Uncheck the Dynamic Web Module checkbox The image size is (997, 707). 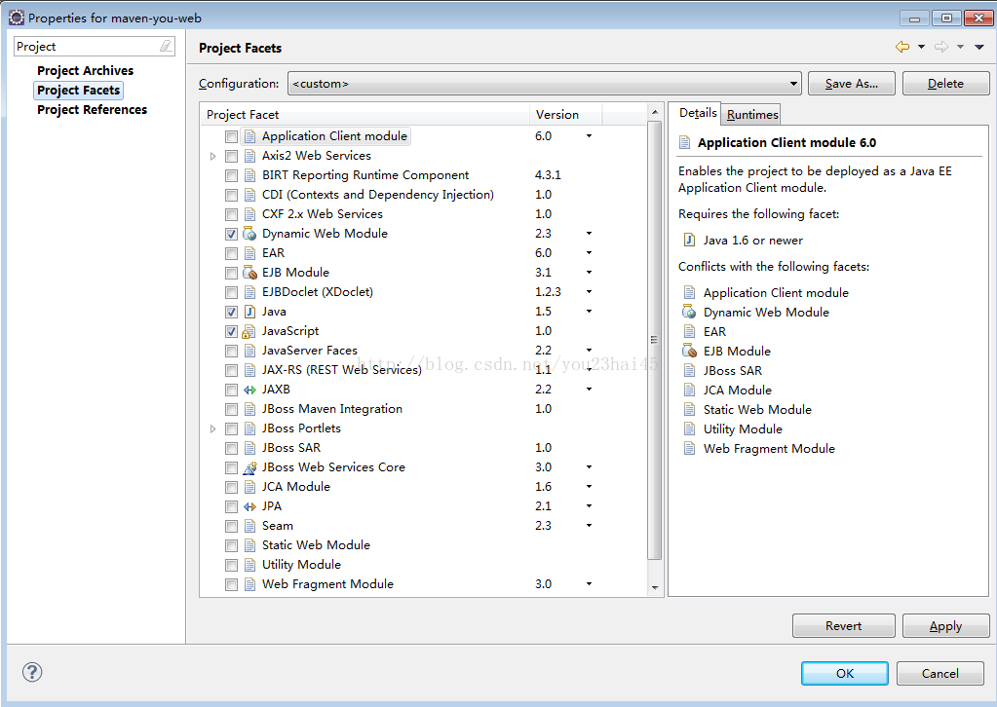pyautogui.click(x=231, y=234)
